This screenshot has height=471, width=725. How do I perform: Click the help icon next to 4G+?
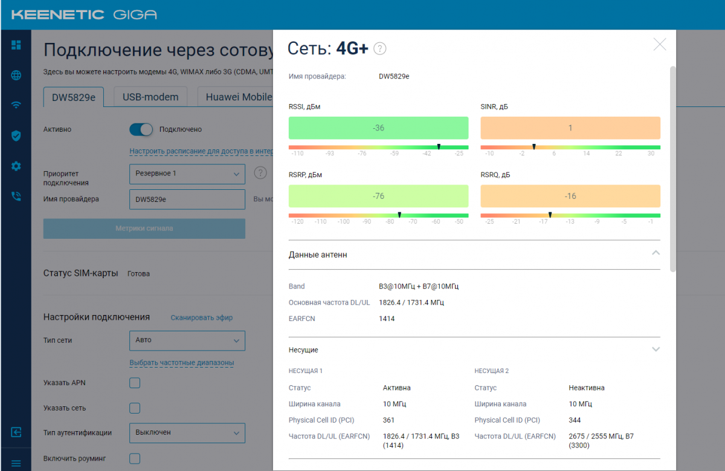[379, 49]
